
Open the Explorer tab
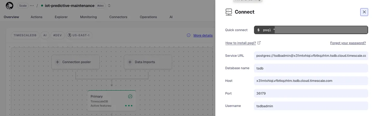[61, 17]
